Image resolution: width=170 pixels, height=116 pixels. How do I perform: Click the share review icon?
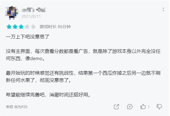point(117,107)
